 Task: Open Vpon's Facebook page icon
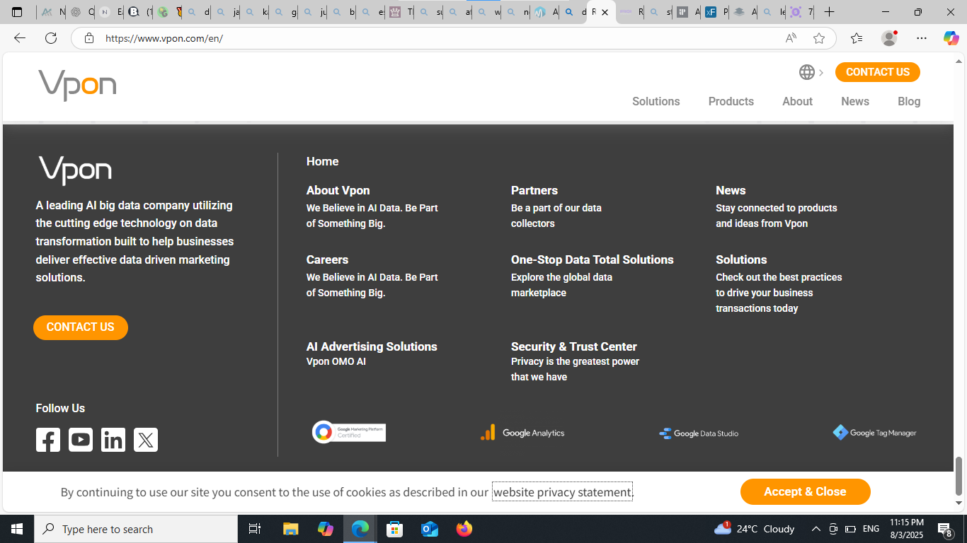click(48, 440)
